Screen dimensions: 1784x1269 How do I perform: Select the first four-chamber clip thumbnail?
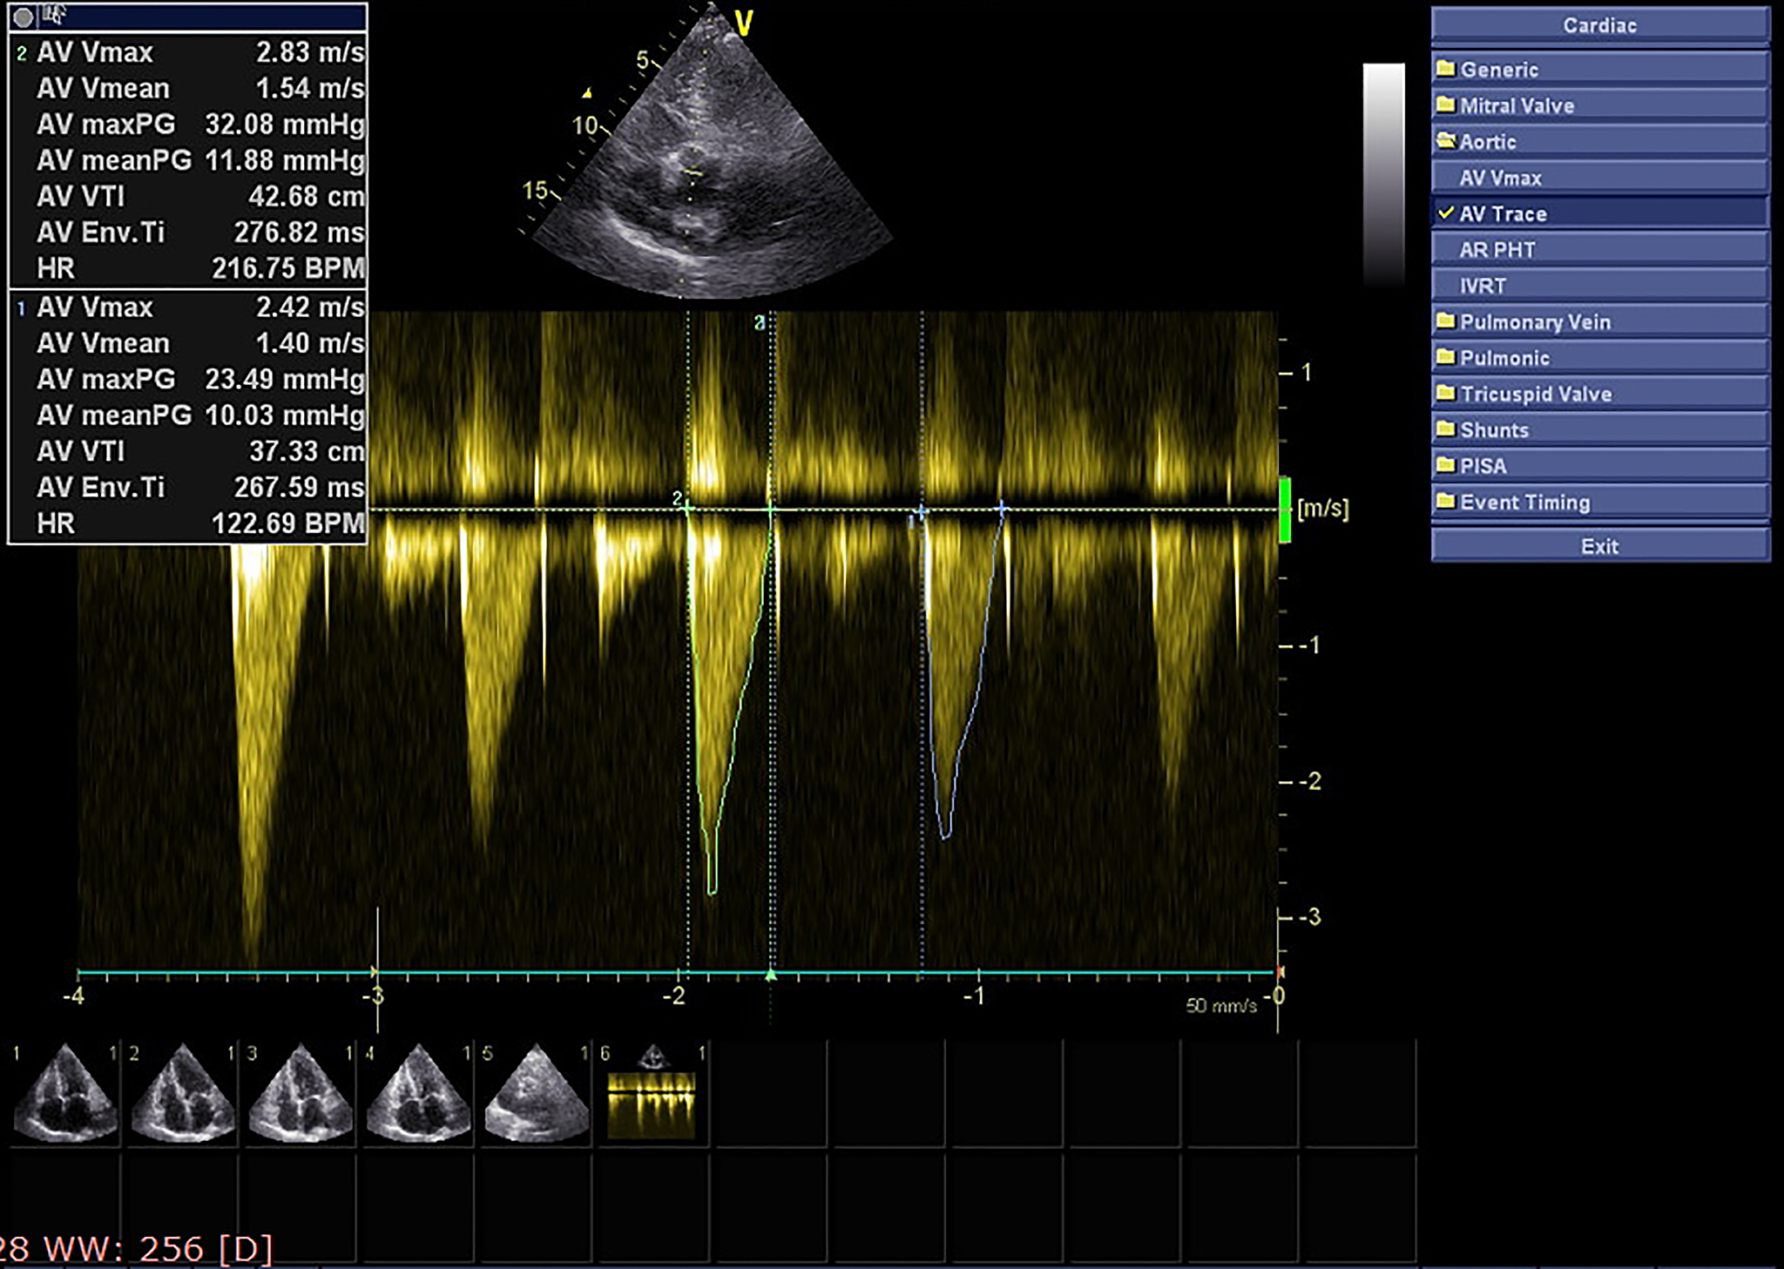[65, 1096]
